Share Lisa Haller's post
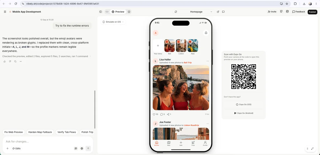320x155 pixels. [x=169, y=114]
